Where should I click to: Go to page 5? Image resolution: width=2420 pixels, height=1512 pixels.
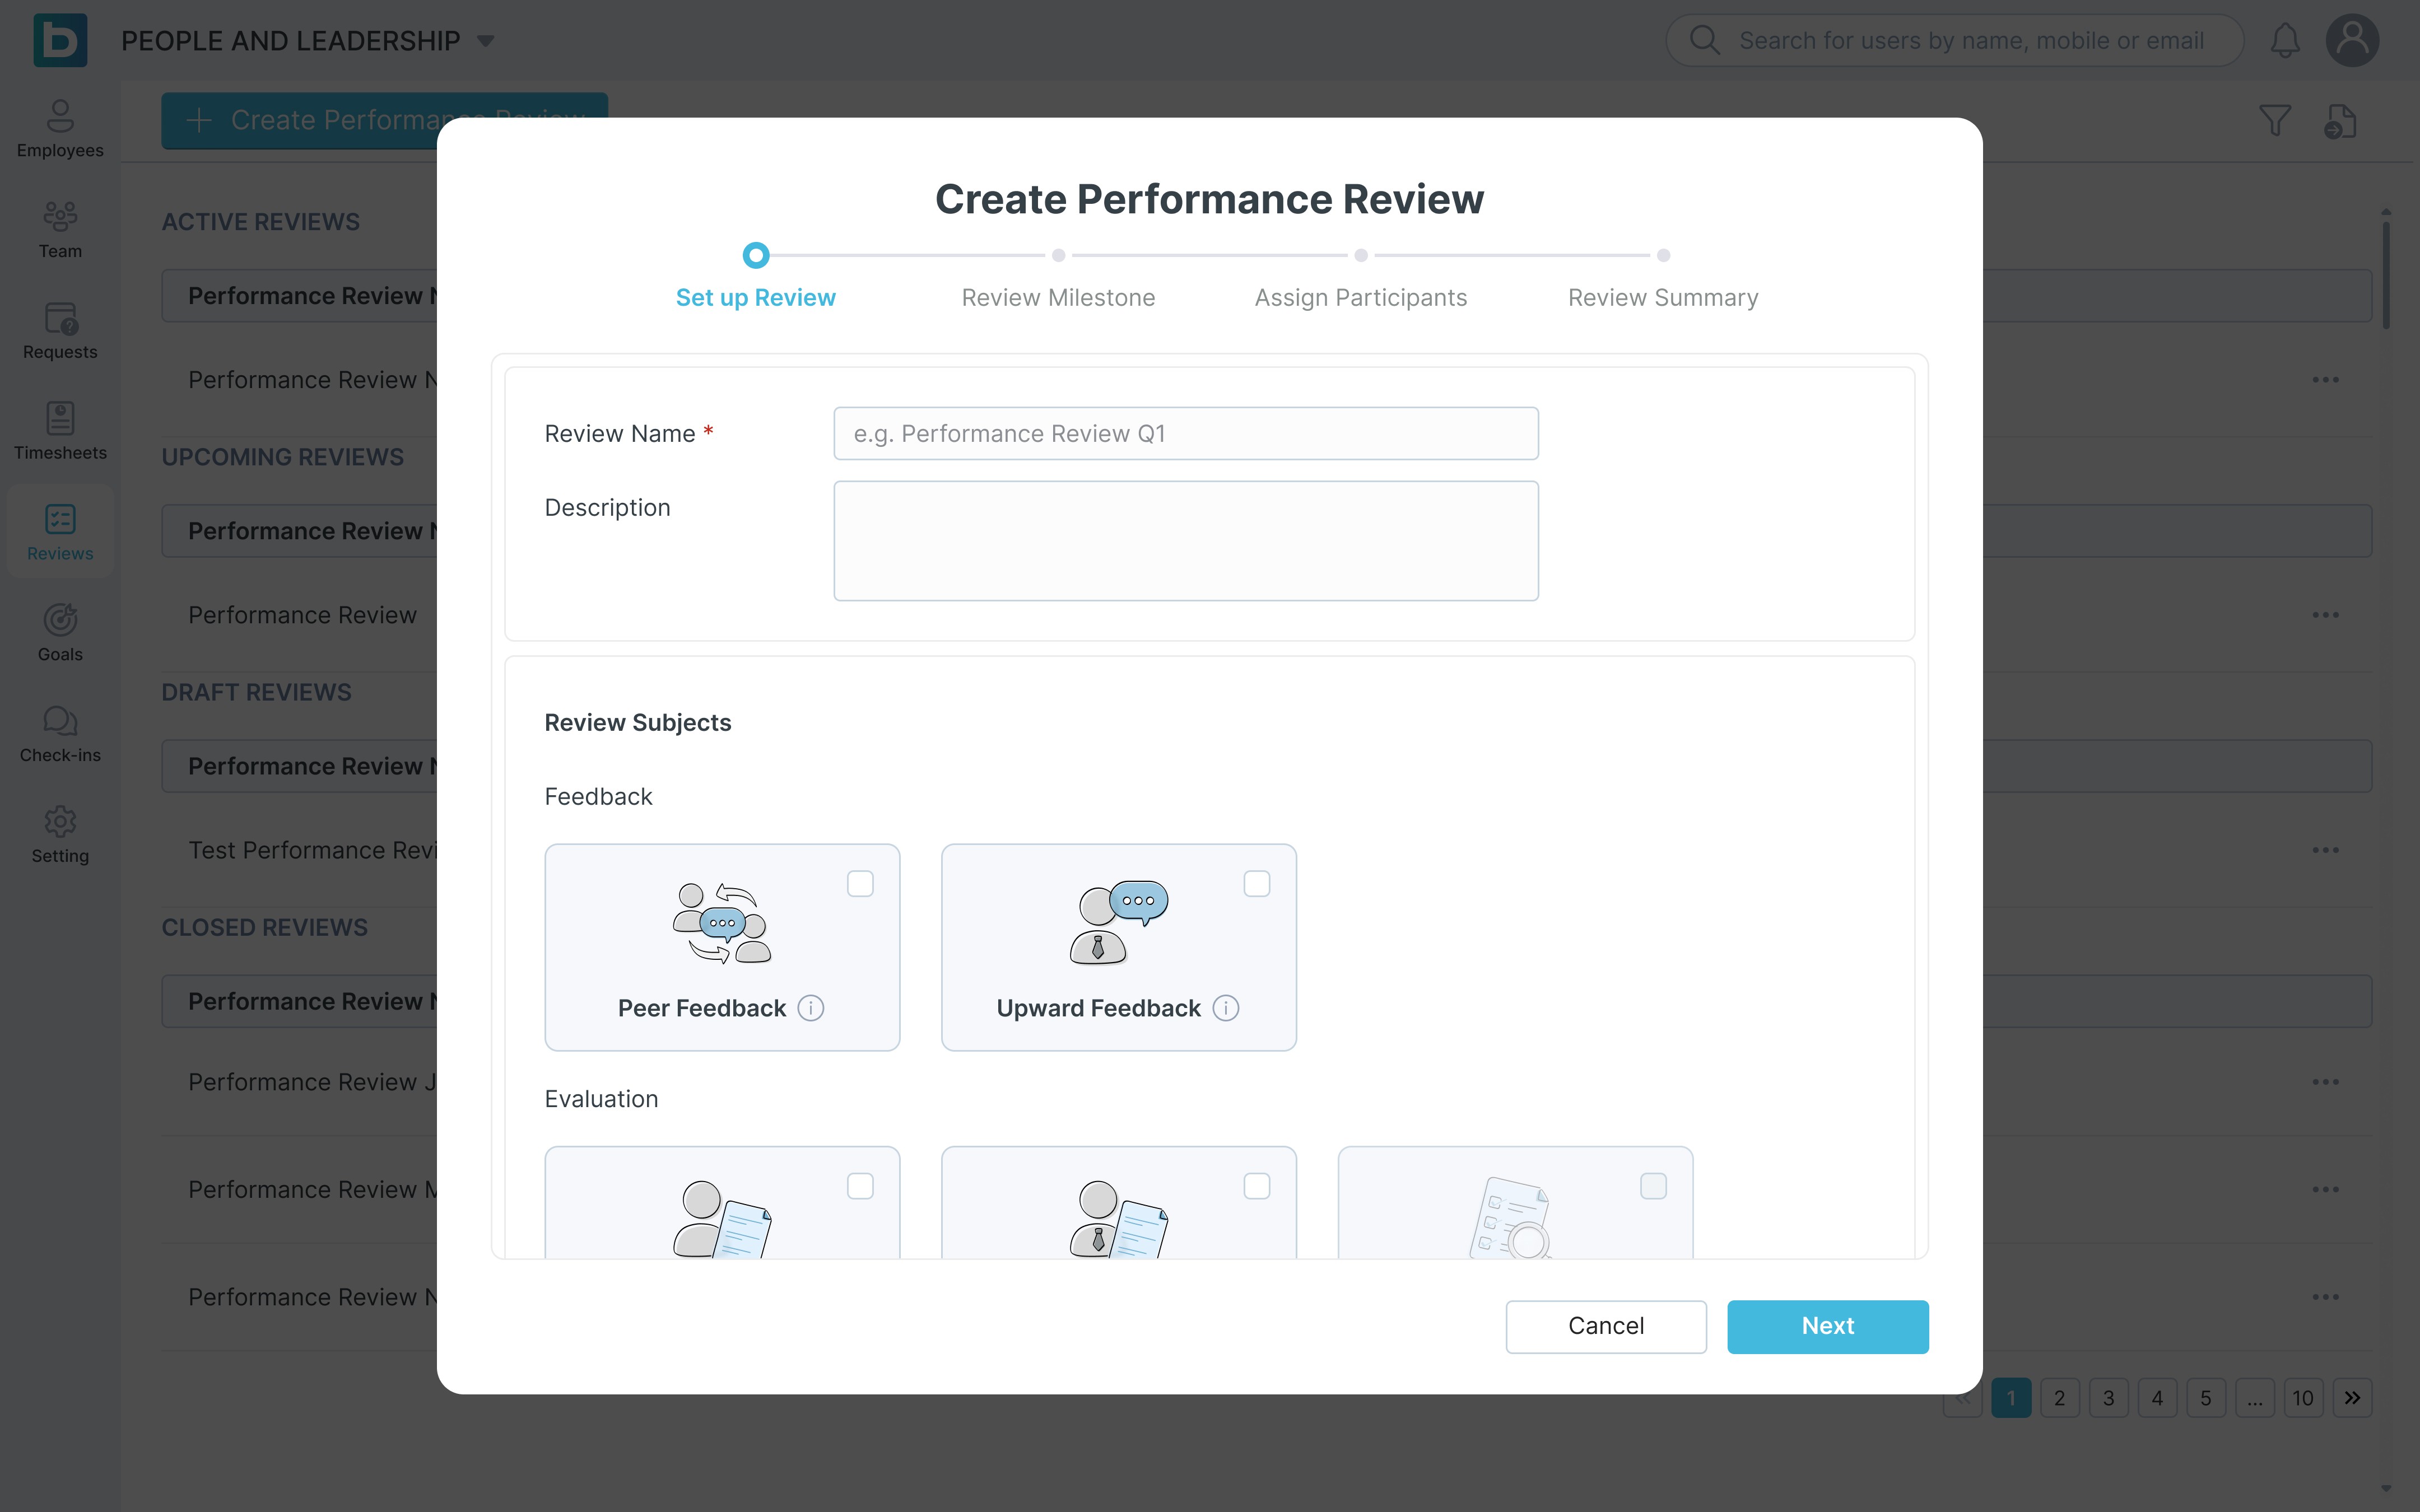[2206, 1398]
